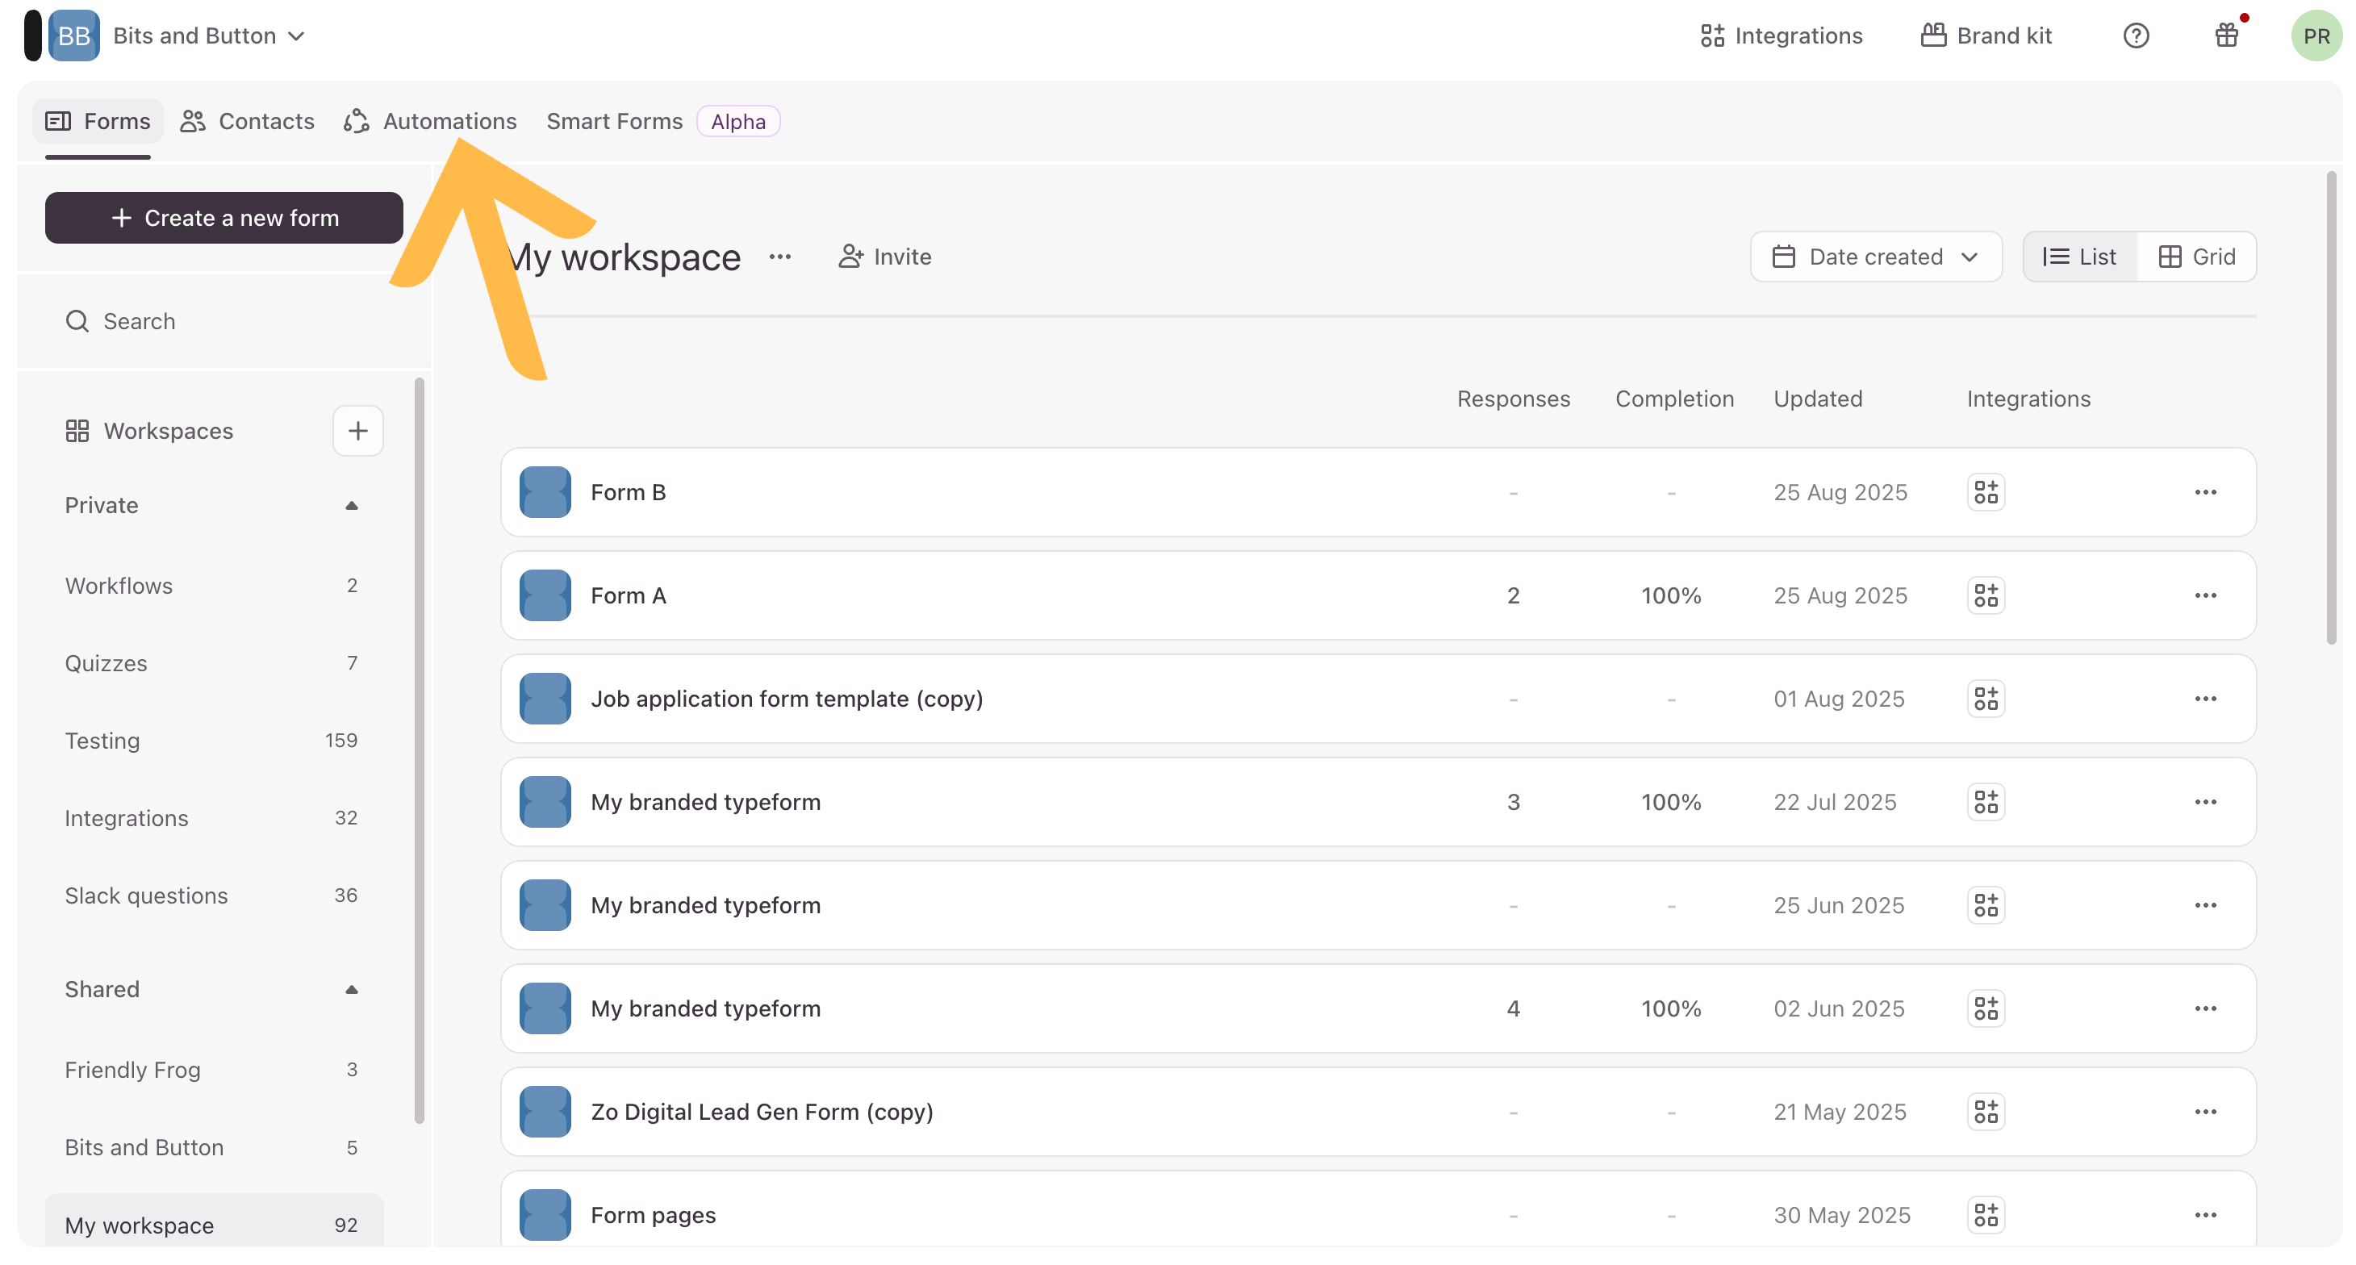Invite people to My workspace
The image size is (2356, 1265).
884,257
